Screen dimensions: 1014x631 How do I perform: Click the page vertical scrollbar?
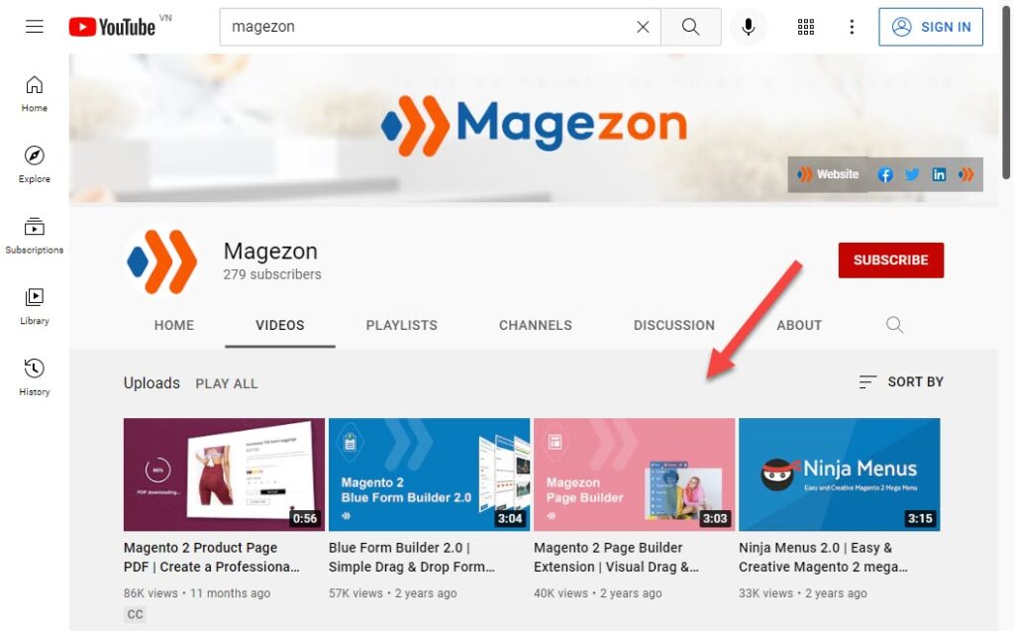(x=1006, y=90)
